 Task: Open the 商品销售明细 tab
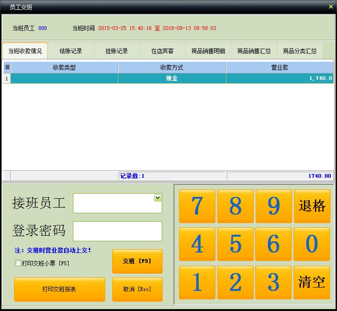tap(208, 51)
